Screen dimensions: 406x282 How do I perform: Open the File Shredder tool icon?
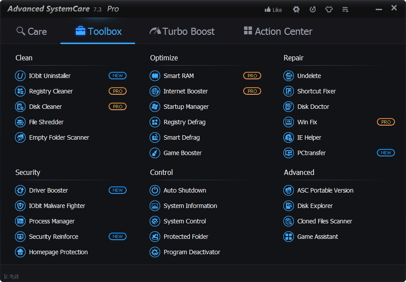click(20, 122)
